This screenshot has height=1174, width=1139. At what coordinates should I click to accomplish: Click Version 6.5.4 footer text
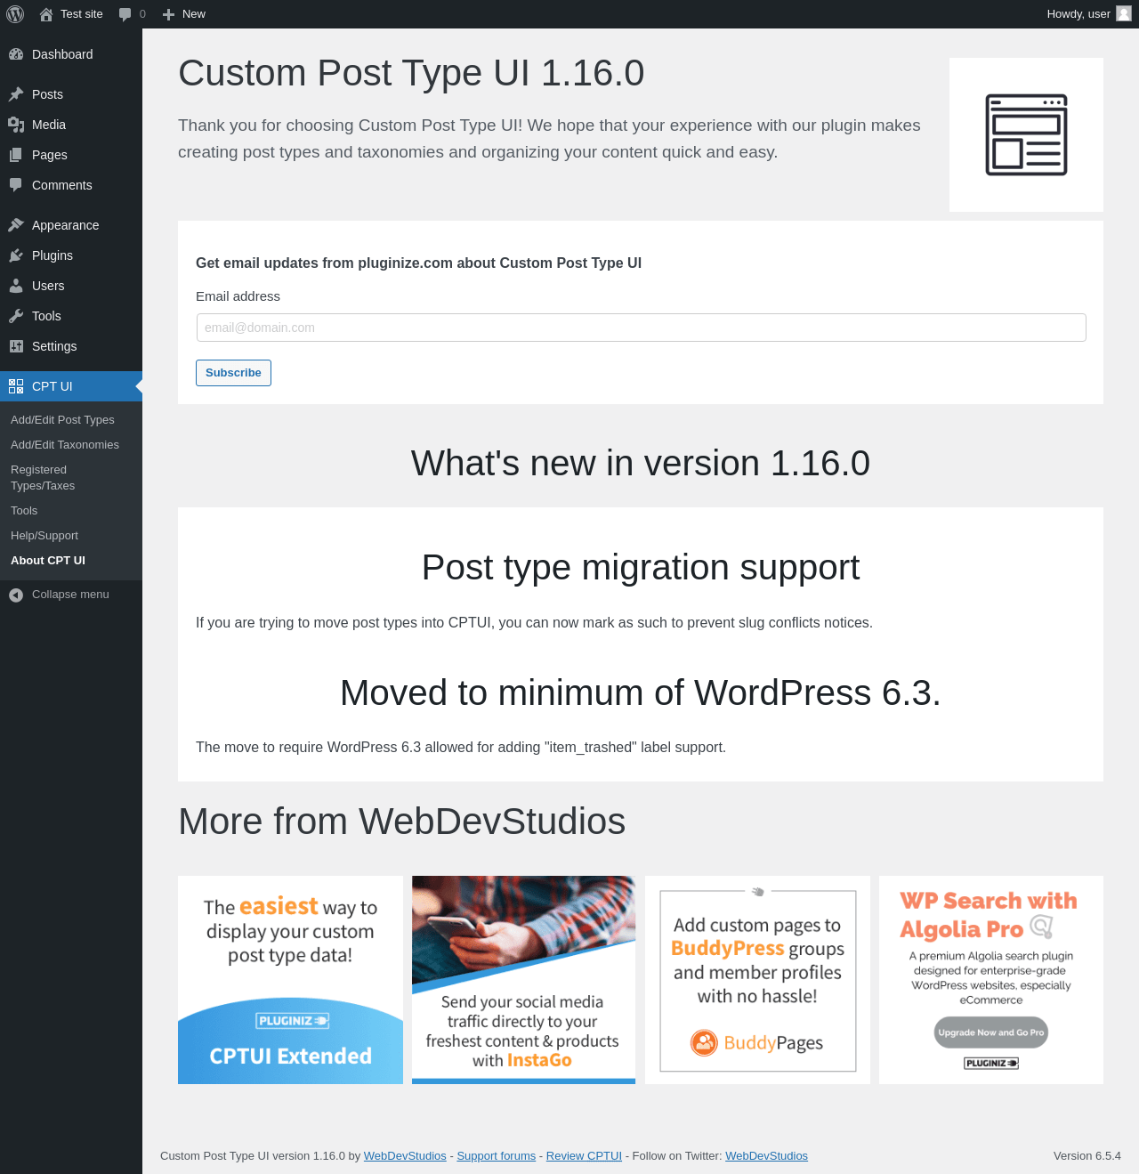pyautogui.click(x=1087, y=1156)
